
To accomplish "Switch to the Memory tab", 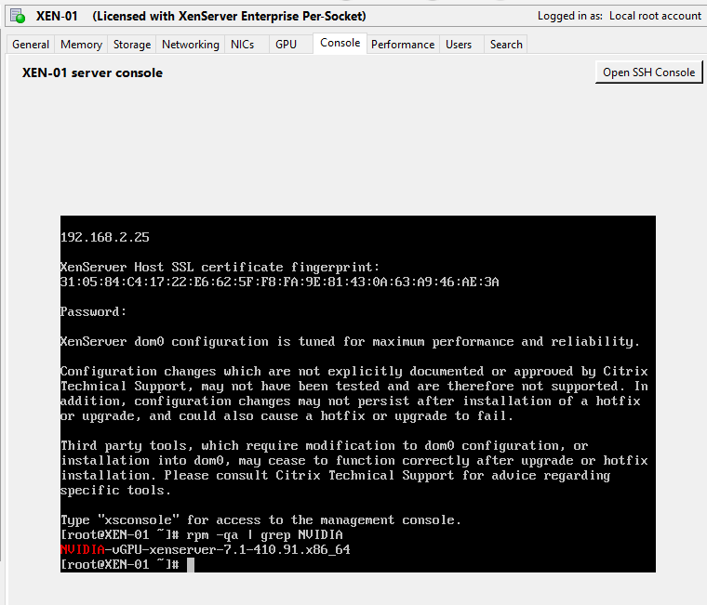I will 81,45.
